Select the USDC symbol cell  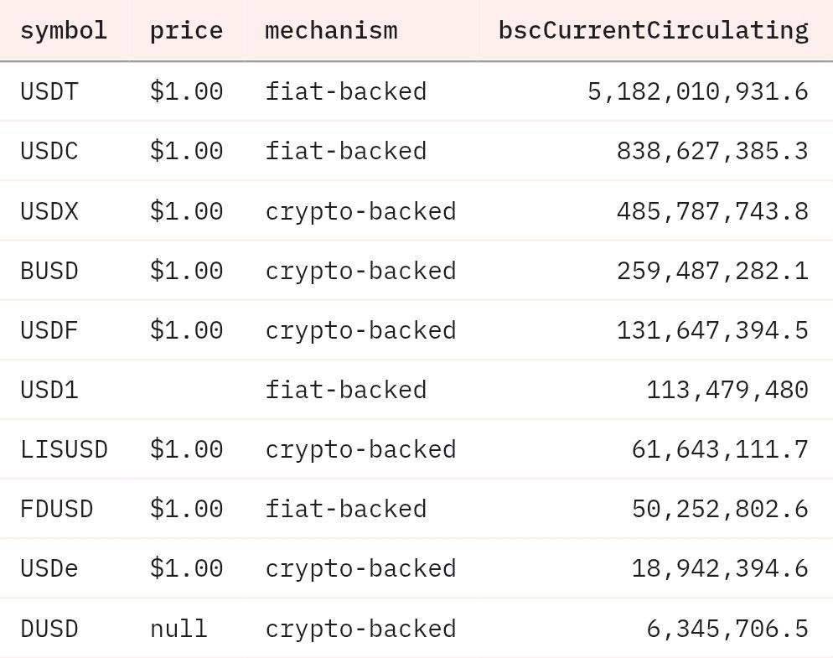(x=49, y=151)
